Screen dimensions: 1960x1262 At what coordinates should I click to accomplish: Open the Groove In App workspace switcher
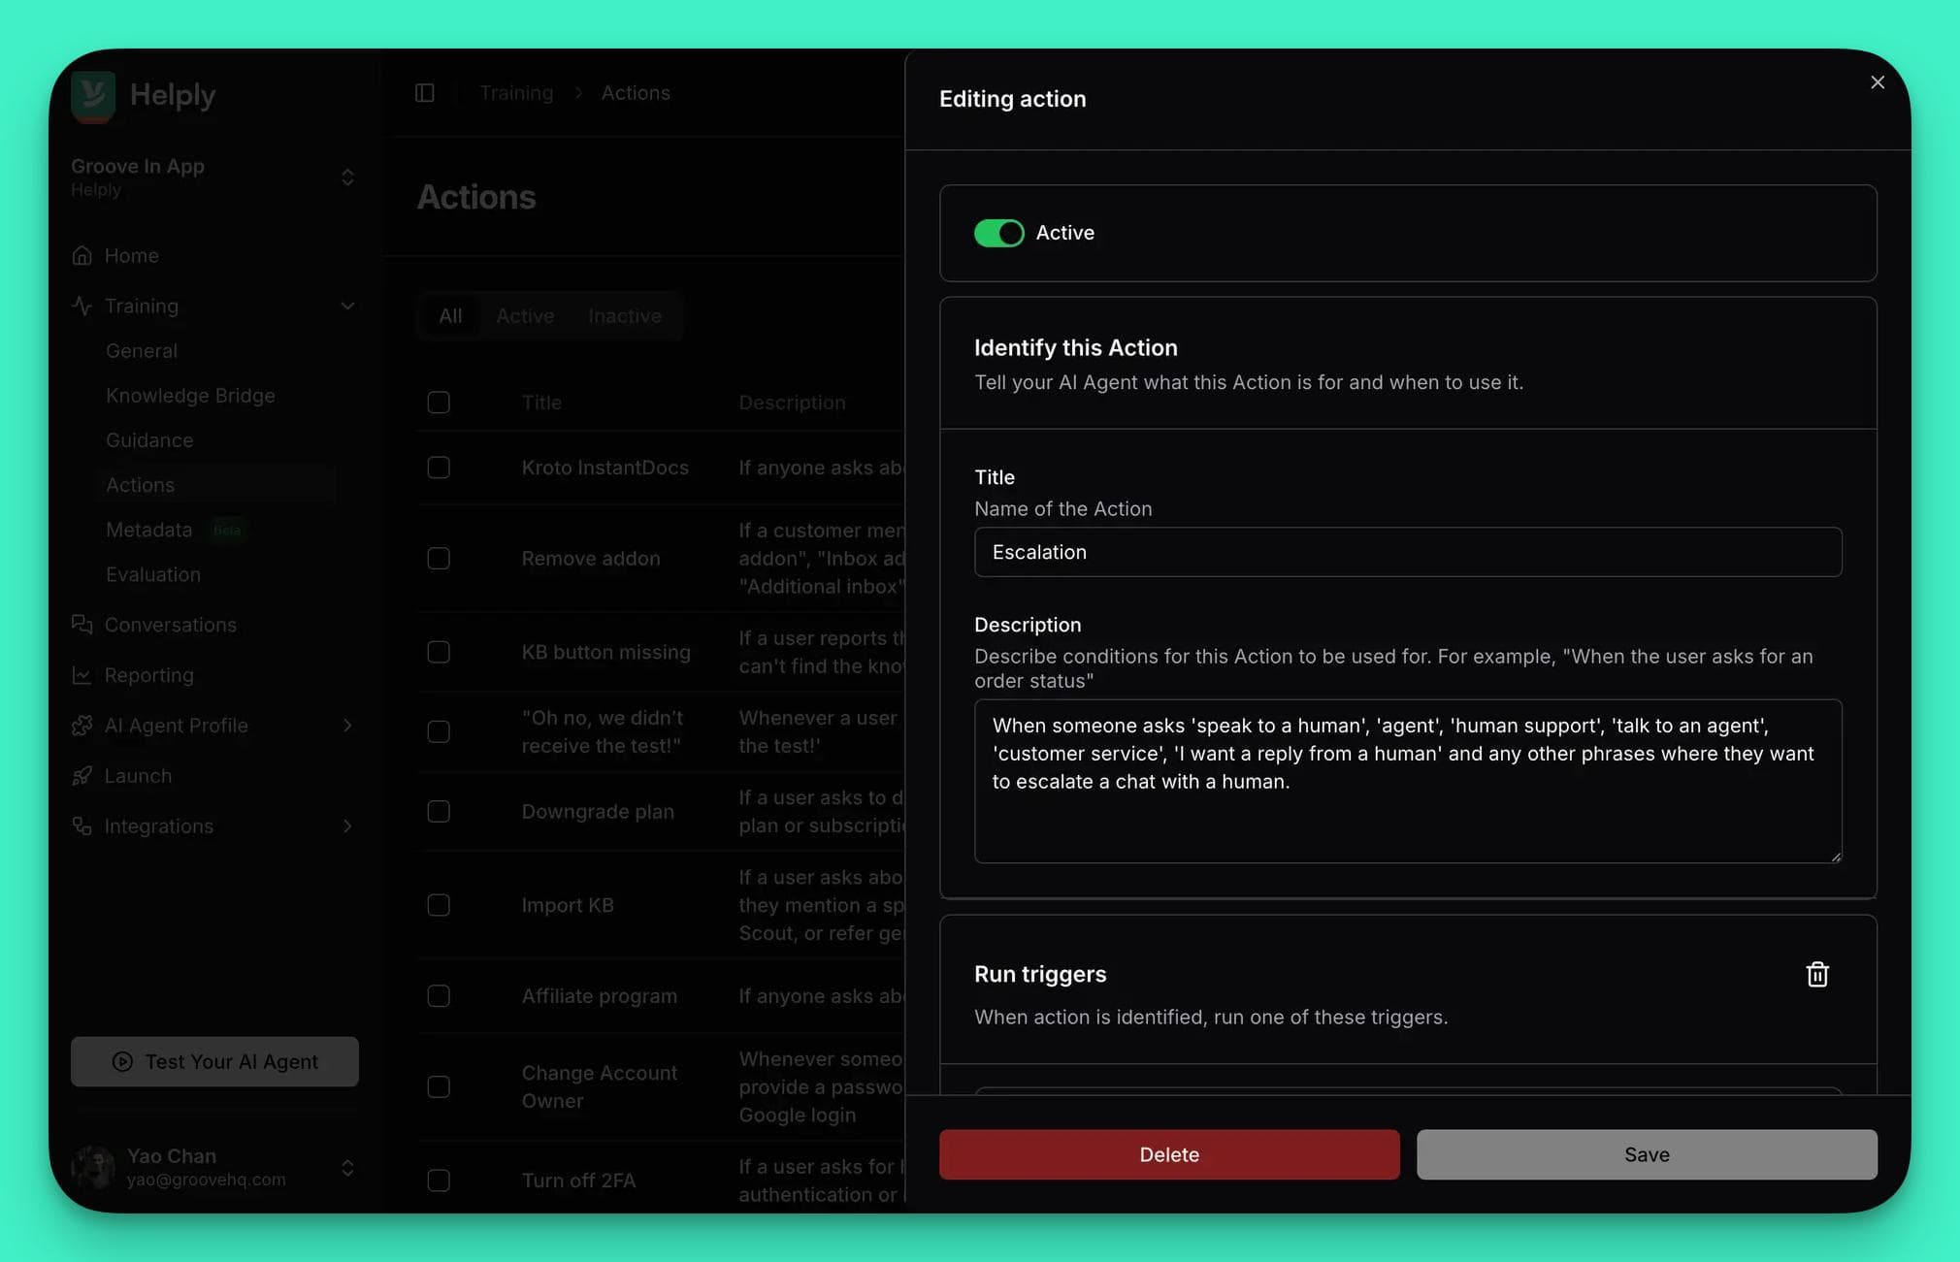coord(348,178)
